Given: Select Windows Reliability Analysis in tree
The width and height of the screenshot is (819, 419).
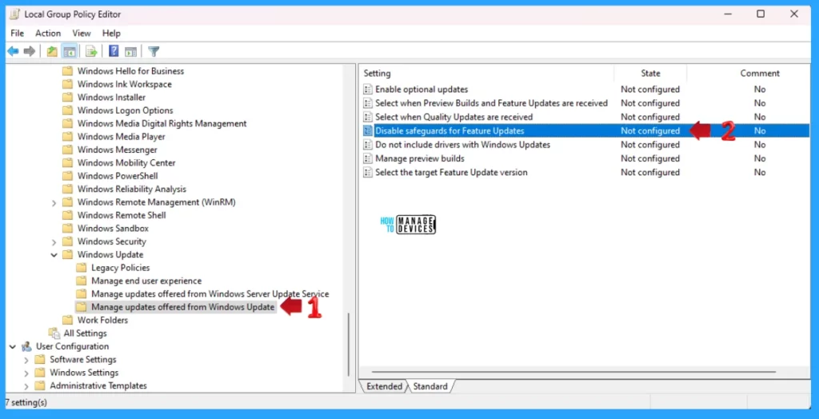Looking at the screenshot, I should [132, 190].
